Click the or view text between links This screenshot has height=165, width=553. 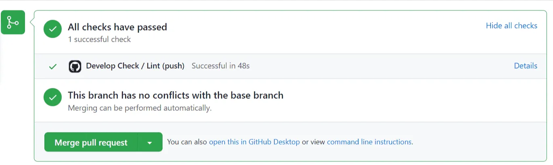click(x=313, y=142)
